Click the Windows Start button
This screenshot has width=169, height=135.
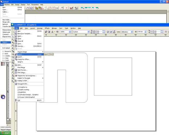(5, 133)
